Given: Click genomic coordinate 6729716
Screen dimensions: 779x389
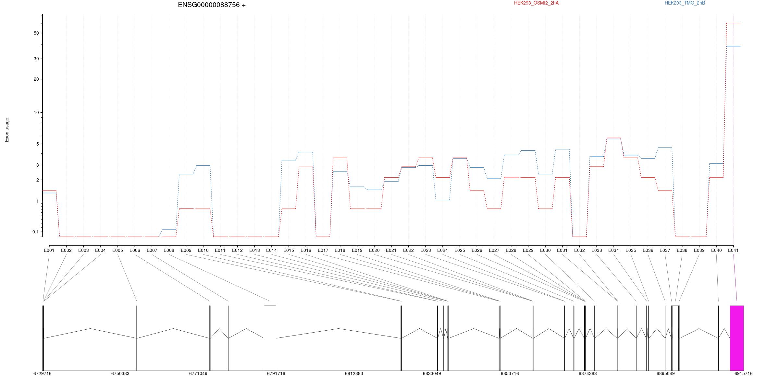Looking at the screenshot, I should point(43,373).
